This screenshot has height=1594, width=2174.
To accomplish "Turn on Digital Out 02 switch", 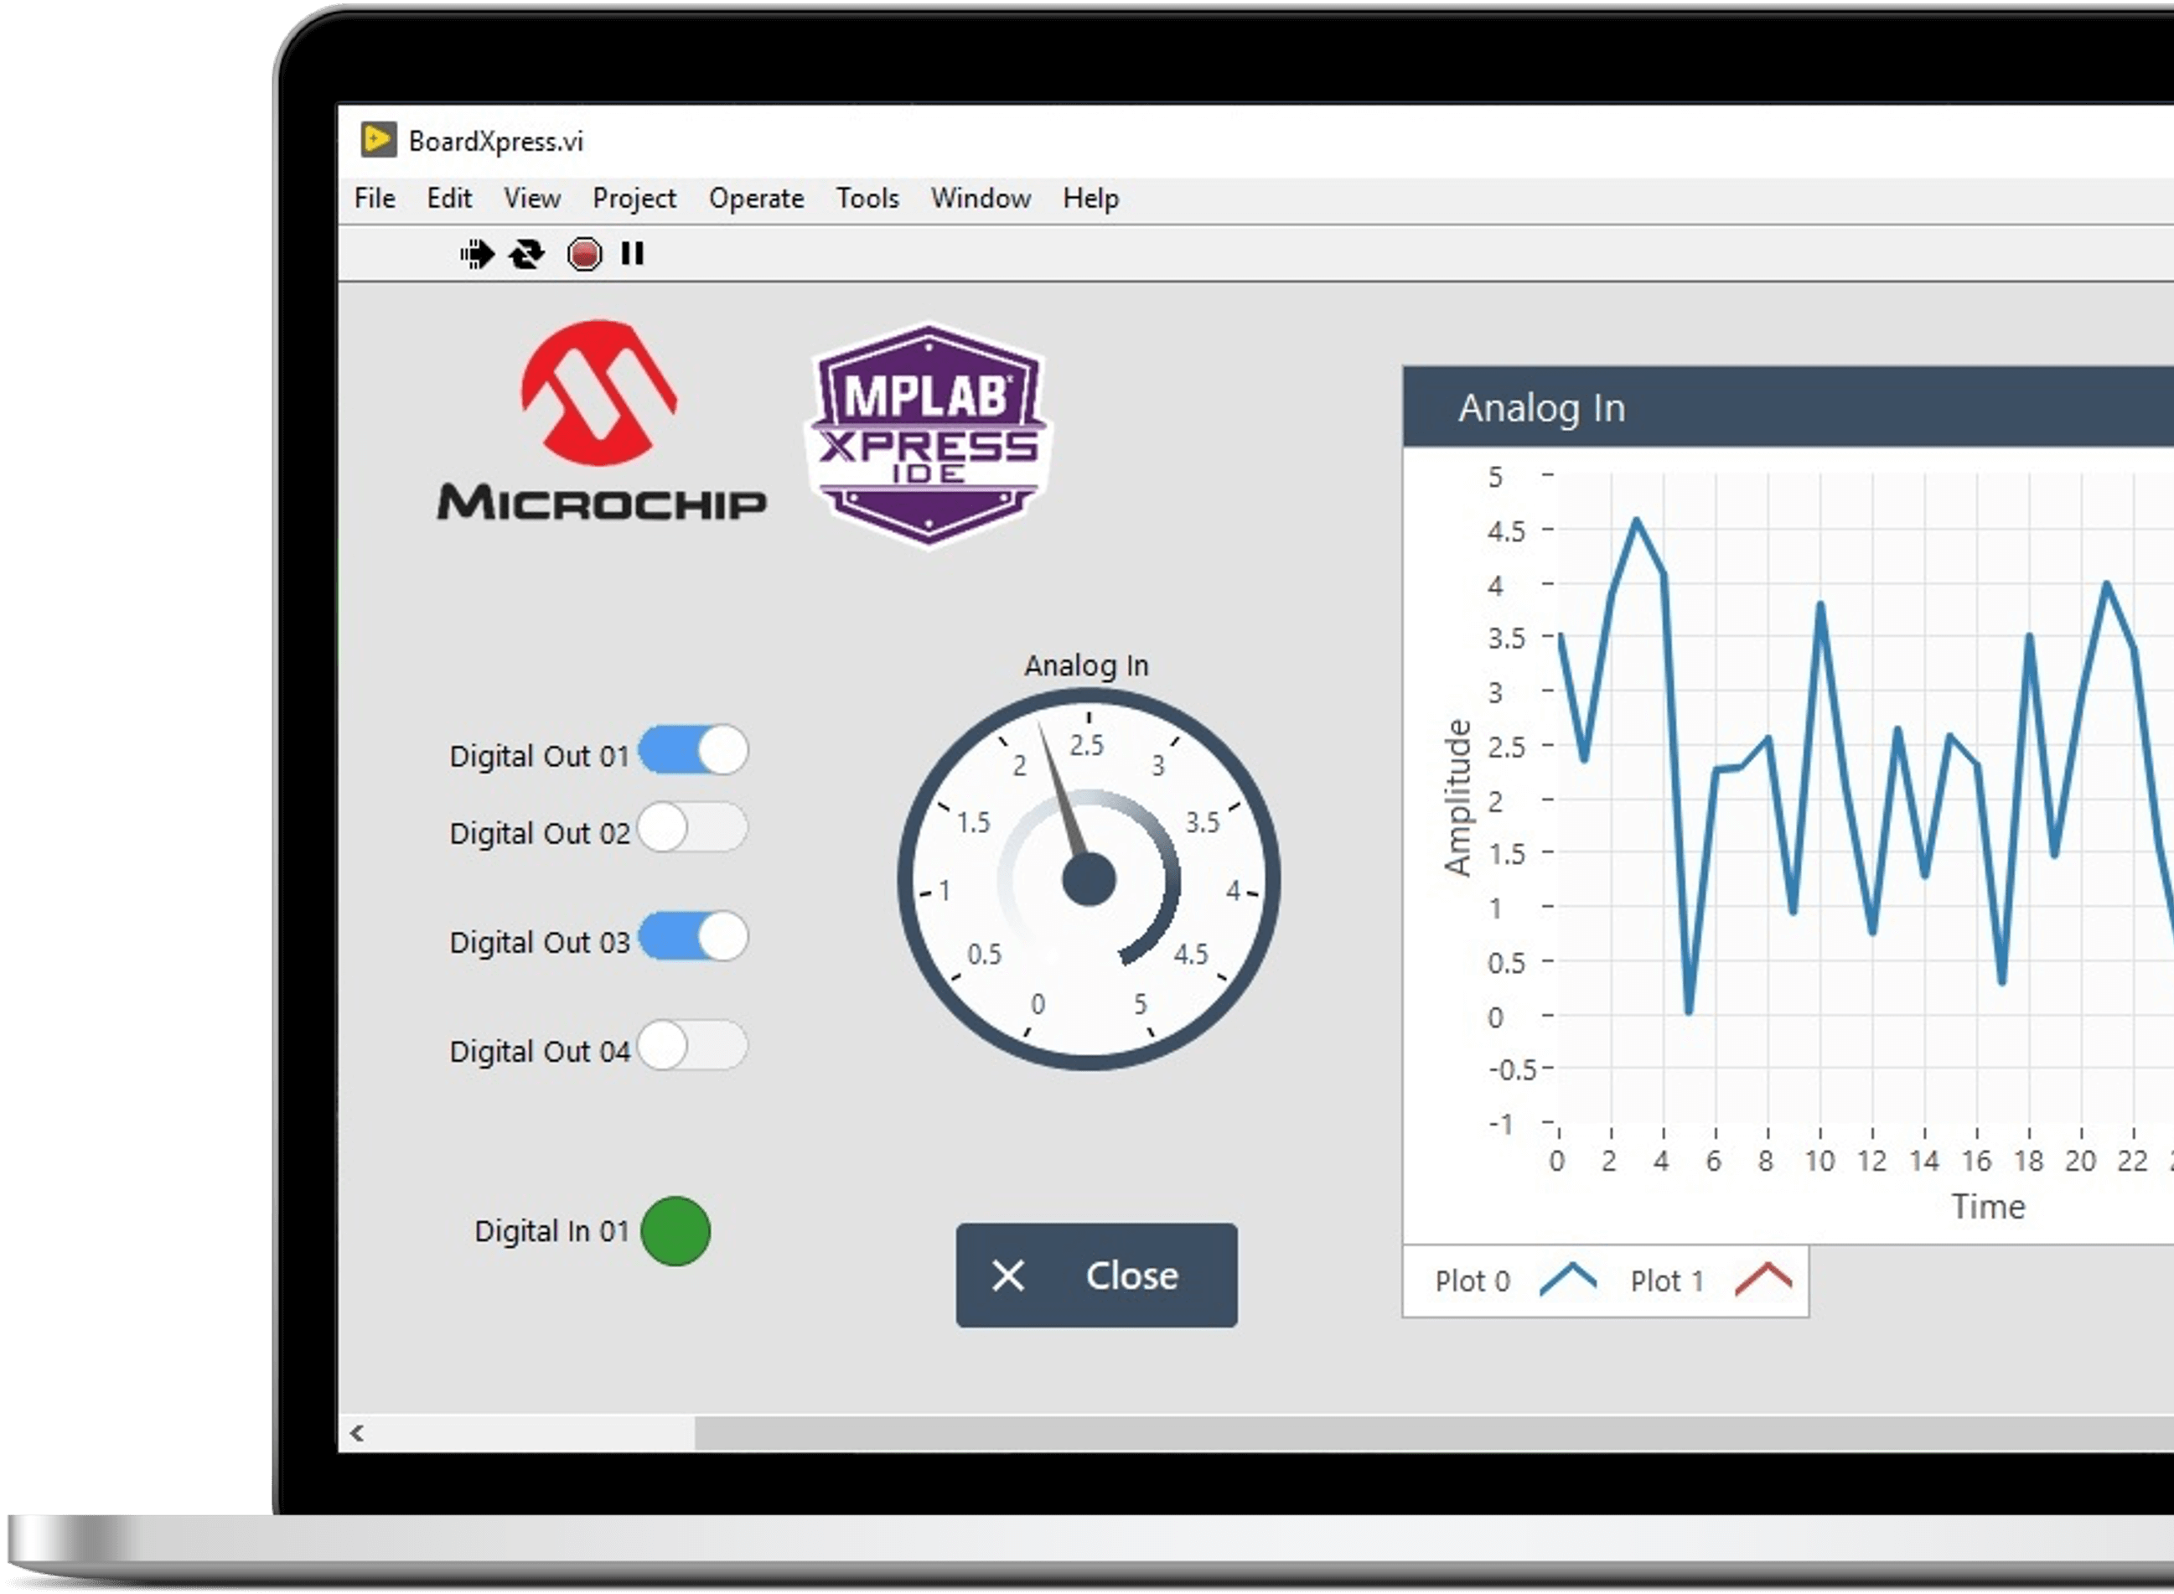I will tap(693, 827).
